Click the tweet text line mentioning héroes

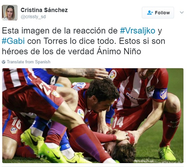click(71, 52)
